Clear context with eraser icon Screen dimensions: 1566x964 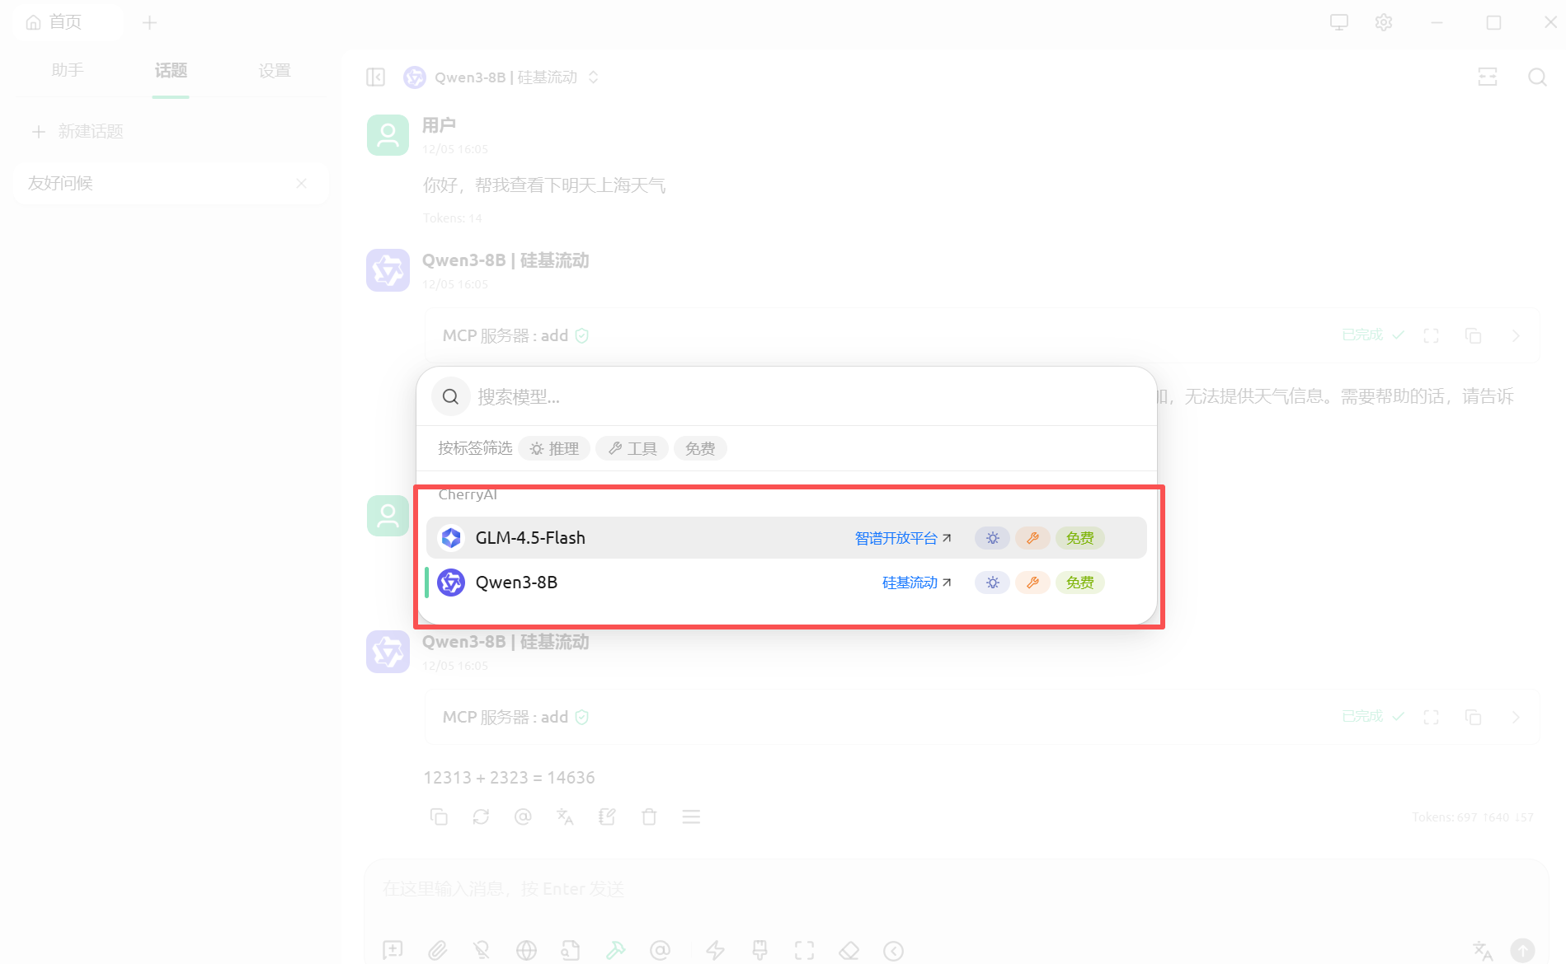tap(849, 950)
